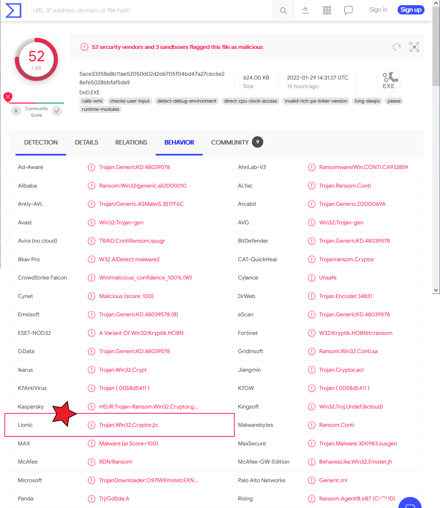440x508 pixels.
Task: Click the Sign in link
Action: click(x=378, y=10)
